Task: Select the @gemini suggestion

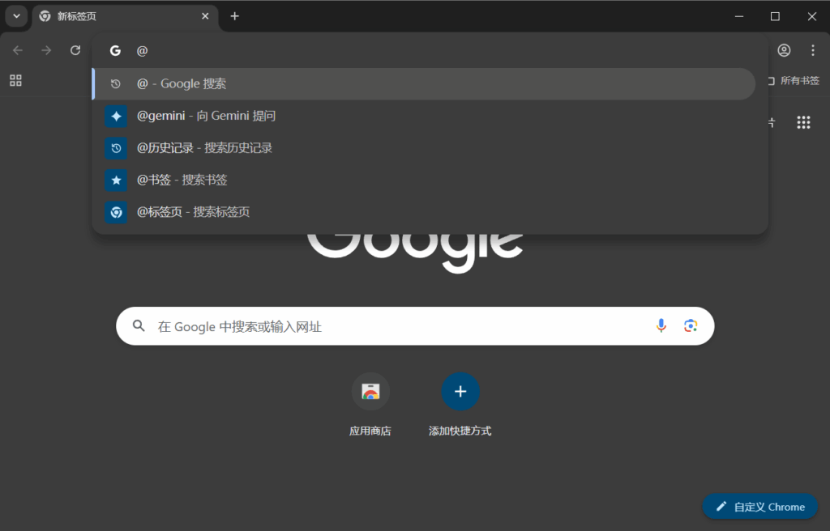Action: [x=206, y=116]
